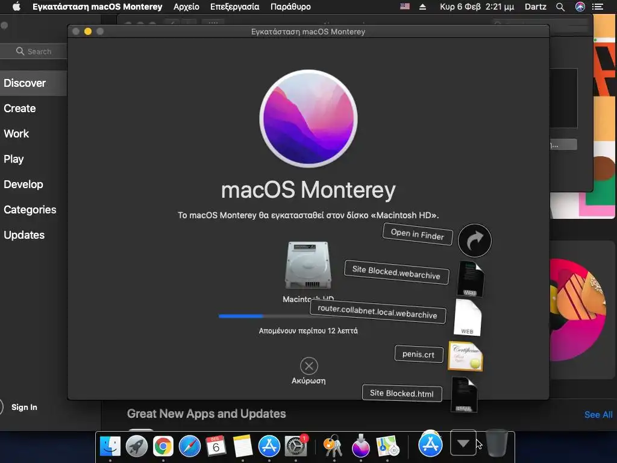Image resolution: width=617 pixels, height=463 pixels.
Task: Open Notification Center list icon
Action: (x=598, y=7)
